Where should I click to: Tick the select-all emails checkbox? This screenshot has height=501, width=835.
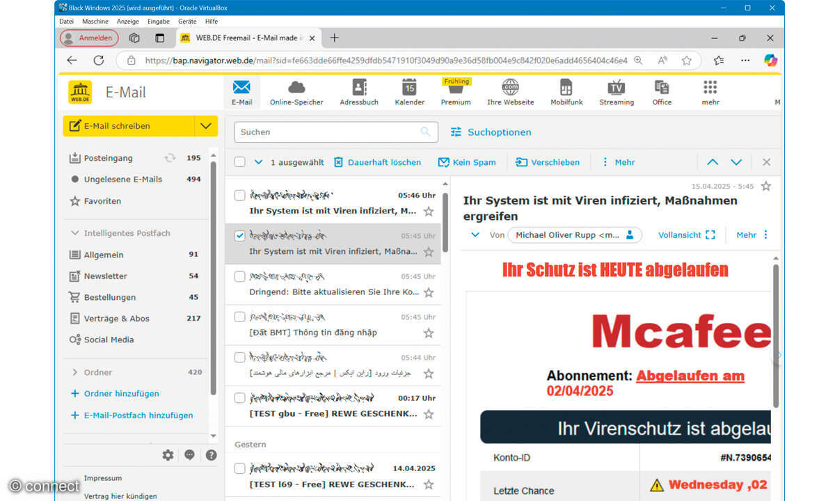point(240,162)
